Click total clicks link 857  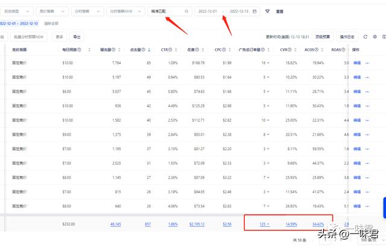click(148, 224)
